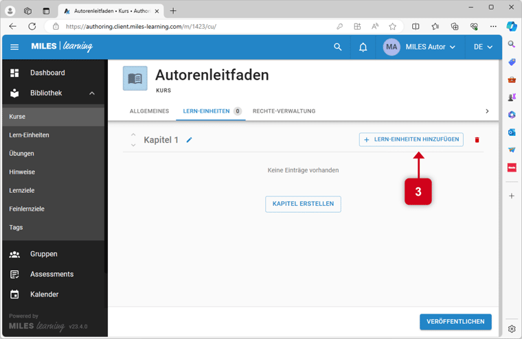Open notifications bell icon

click(363, 47)
